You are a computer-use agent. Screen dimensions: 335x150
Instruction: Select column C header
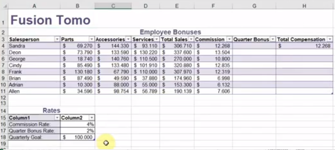point(113,6)
